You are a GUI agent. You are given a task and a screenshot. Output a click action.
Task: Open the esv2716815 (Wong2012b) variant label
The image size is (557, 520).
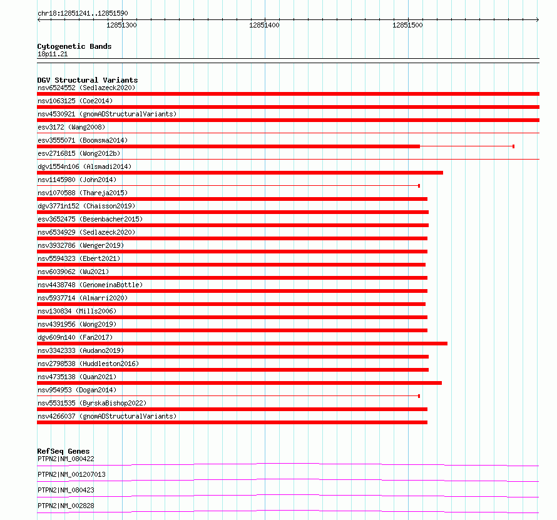click(79, 153)
